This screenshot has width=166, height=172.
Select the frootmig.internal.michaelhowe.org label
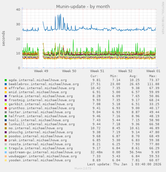pos(42,100)
